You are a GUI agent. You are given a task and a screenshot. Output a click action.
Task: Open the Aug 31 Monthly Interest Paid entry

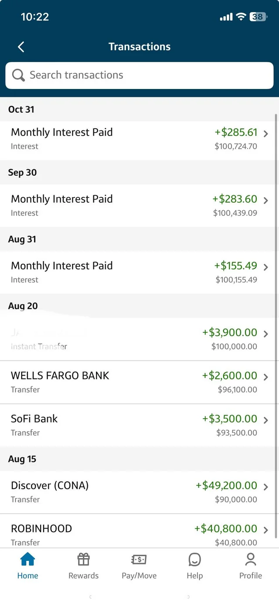click(x=131, y=272)
